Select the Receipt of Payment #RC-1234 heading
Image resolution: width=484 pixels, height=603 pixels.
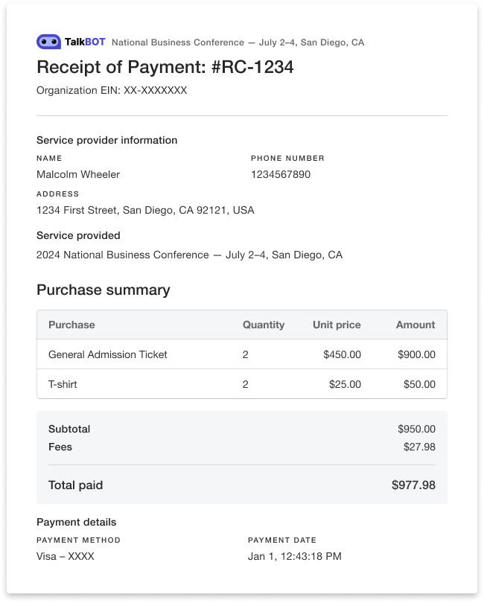point(165,67)
